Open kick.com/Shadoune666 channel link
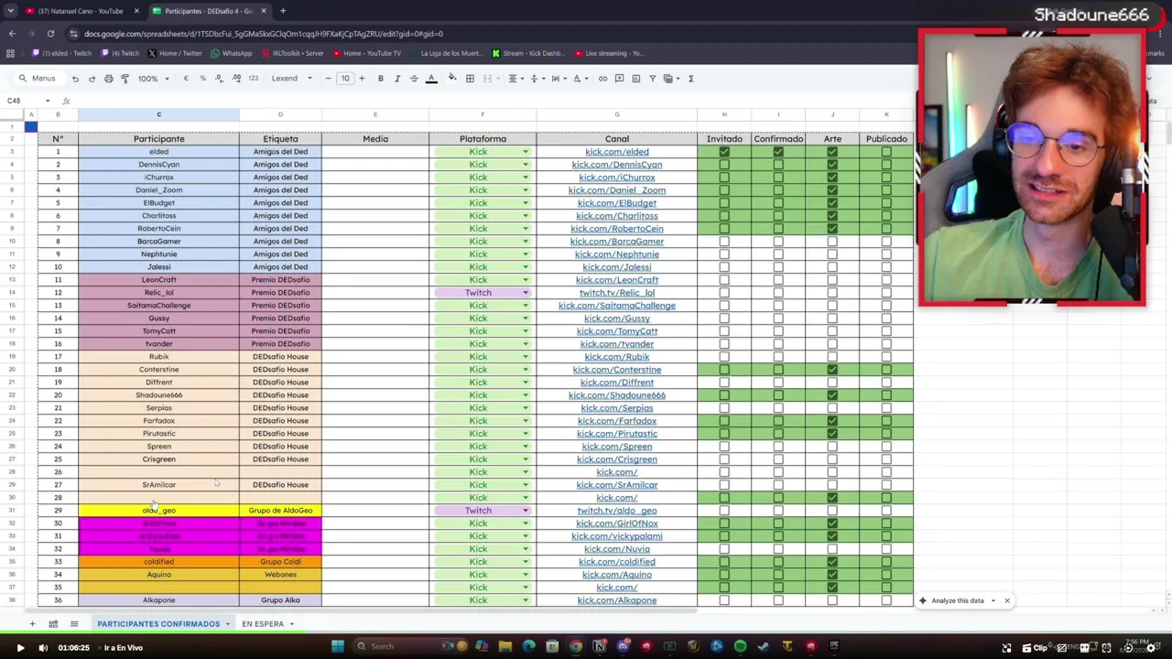This screenshot has width=1172, height=659. pos(617,395)
